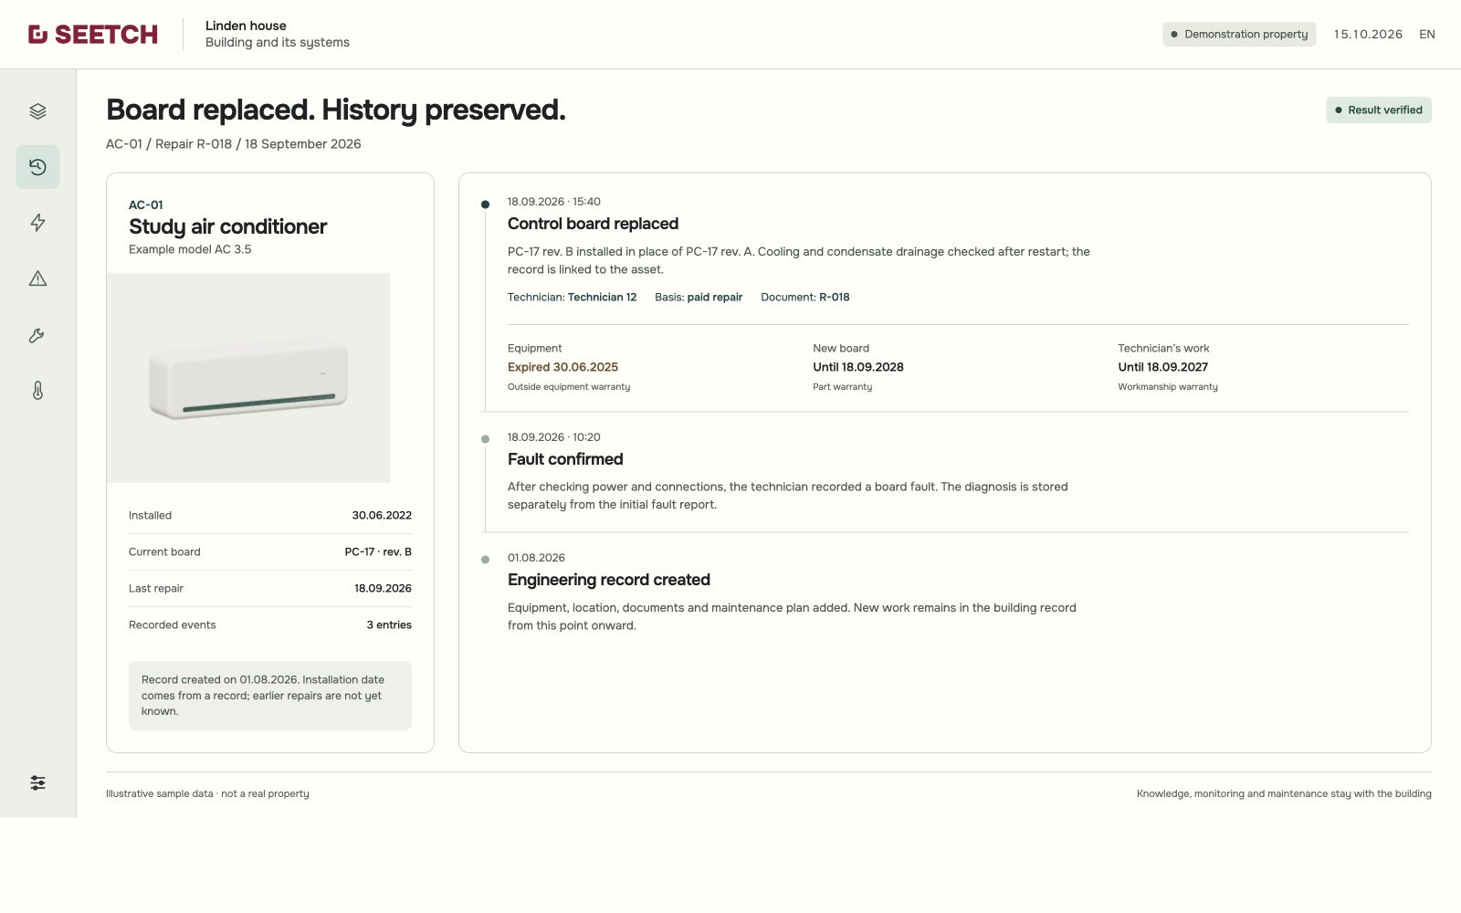Select the Engineering record created timeline dot
Viewport: 1461px width, 913px height.
(485, 560)
